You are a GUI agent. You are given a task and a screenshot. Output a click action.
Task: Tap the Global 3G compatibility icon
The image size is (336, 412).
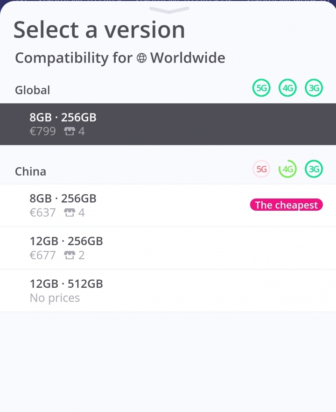pyautogui.click(x=314, y=88)
